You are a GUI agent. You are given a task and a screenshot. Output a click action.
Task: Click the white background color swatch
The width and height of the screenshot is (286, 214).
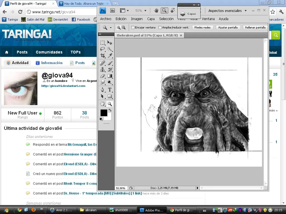coord(109,118)
